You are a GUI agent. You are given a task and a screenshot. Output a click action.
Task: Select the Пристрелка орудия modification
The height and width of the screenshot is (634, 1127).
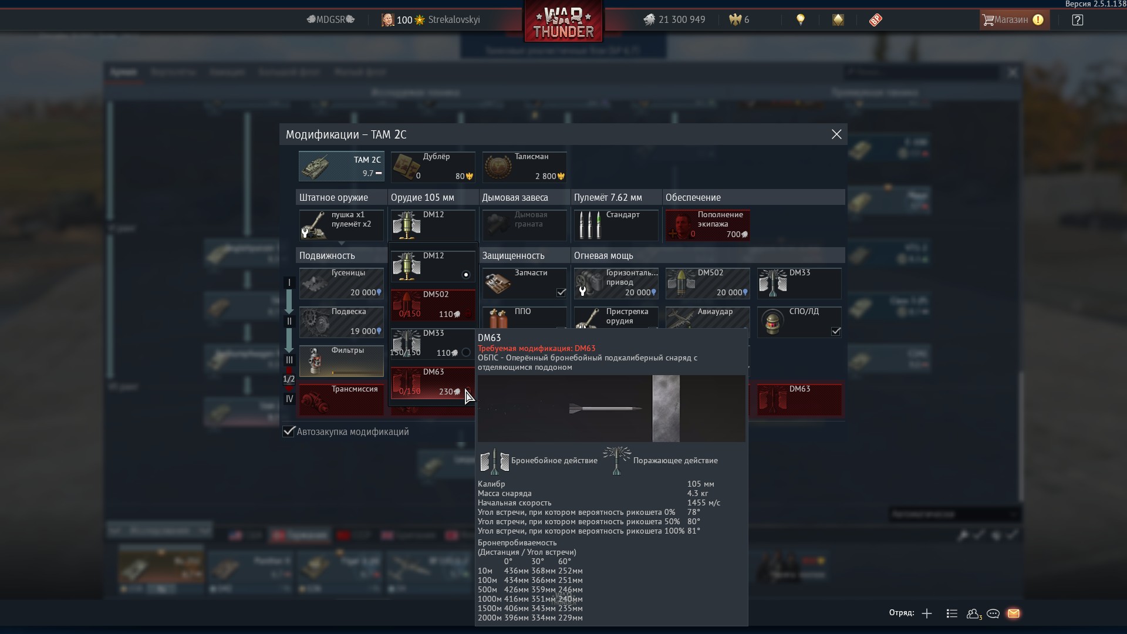[x=616, y=318]
